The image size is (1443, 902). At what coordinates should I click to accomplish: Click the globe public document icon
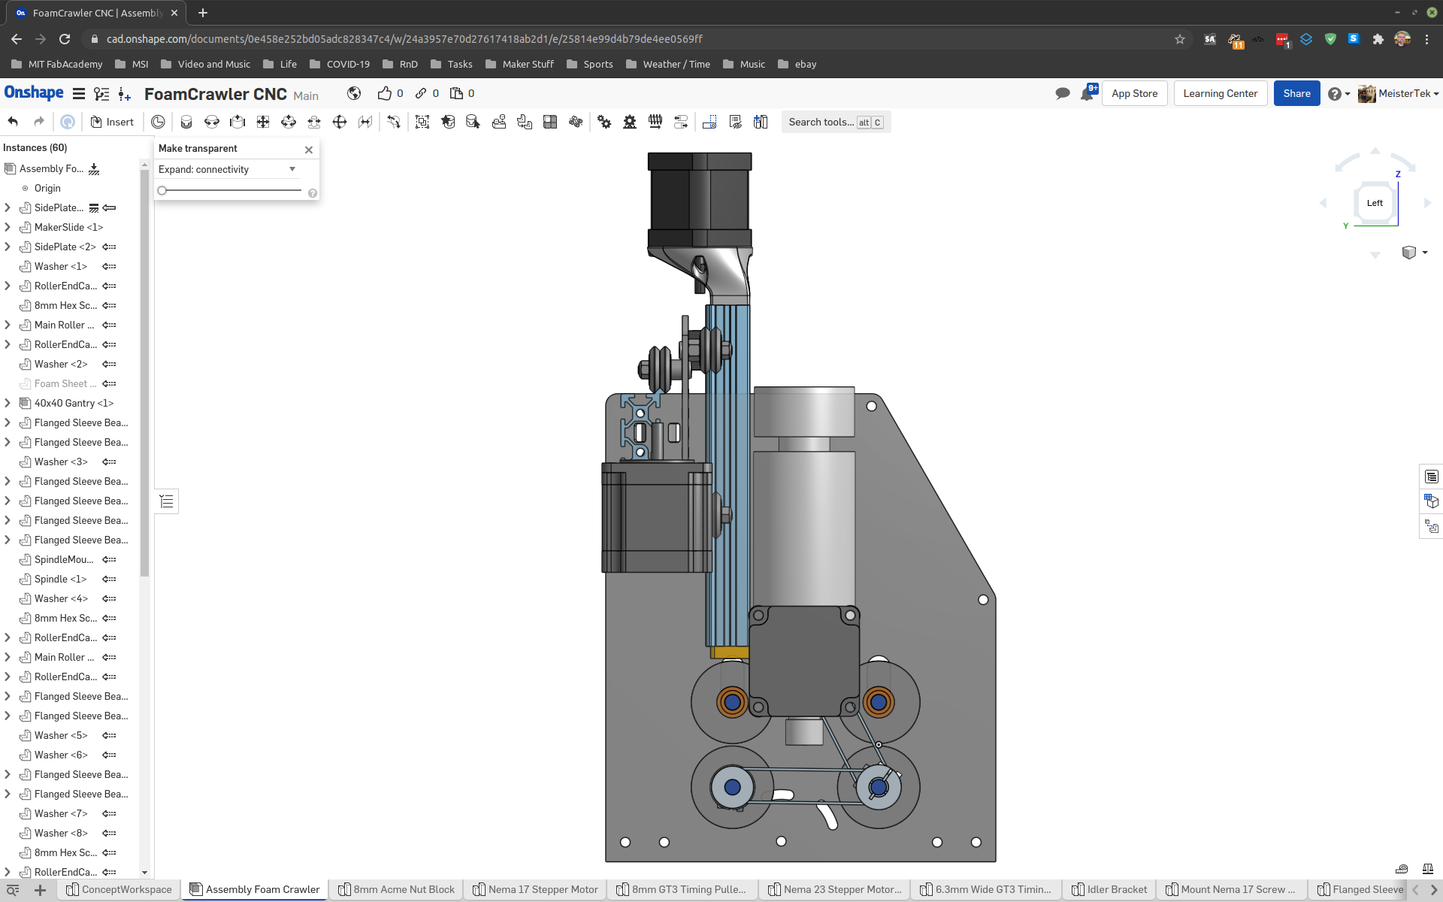[x=354, y=93]
